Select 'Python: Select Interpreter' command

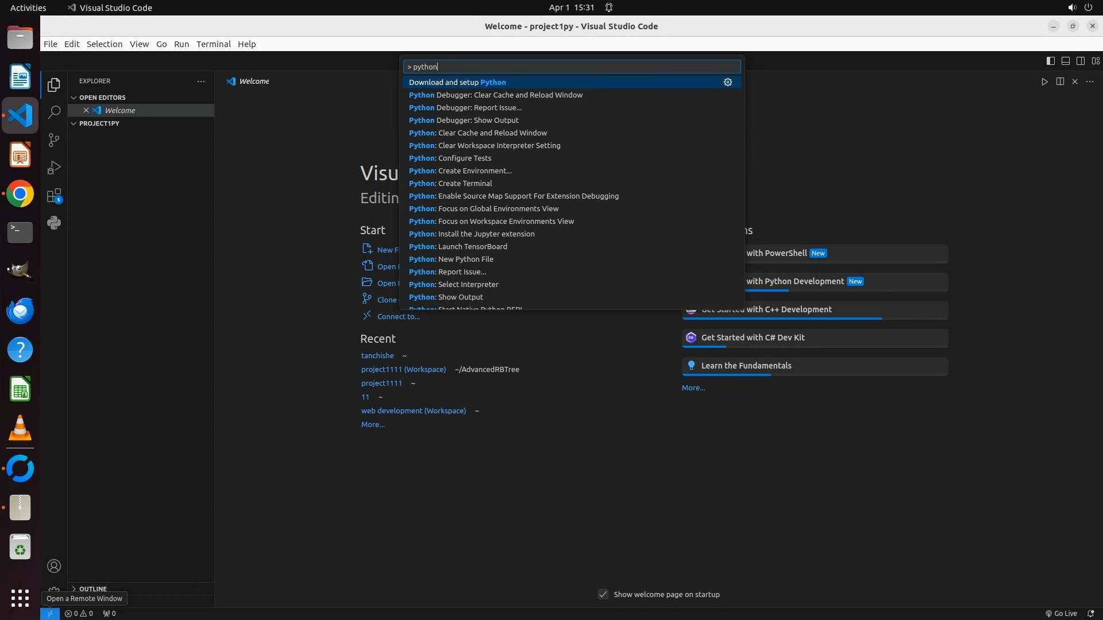(454, 285)
